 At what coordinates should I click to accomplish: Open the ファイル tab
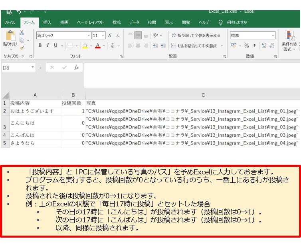[10, 22]
